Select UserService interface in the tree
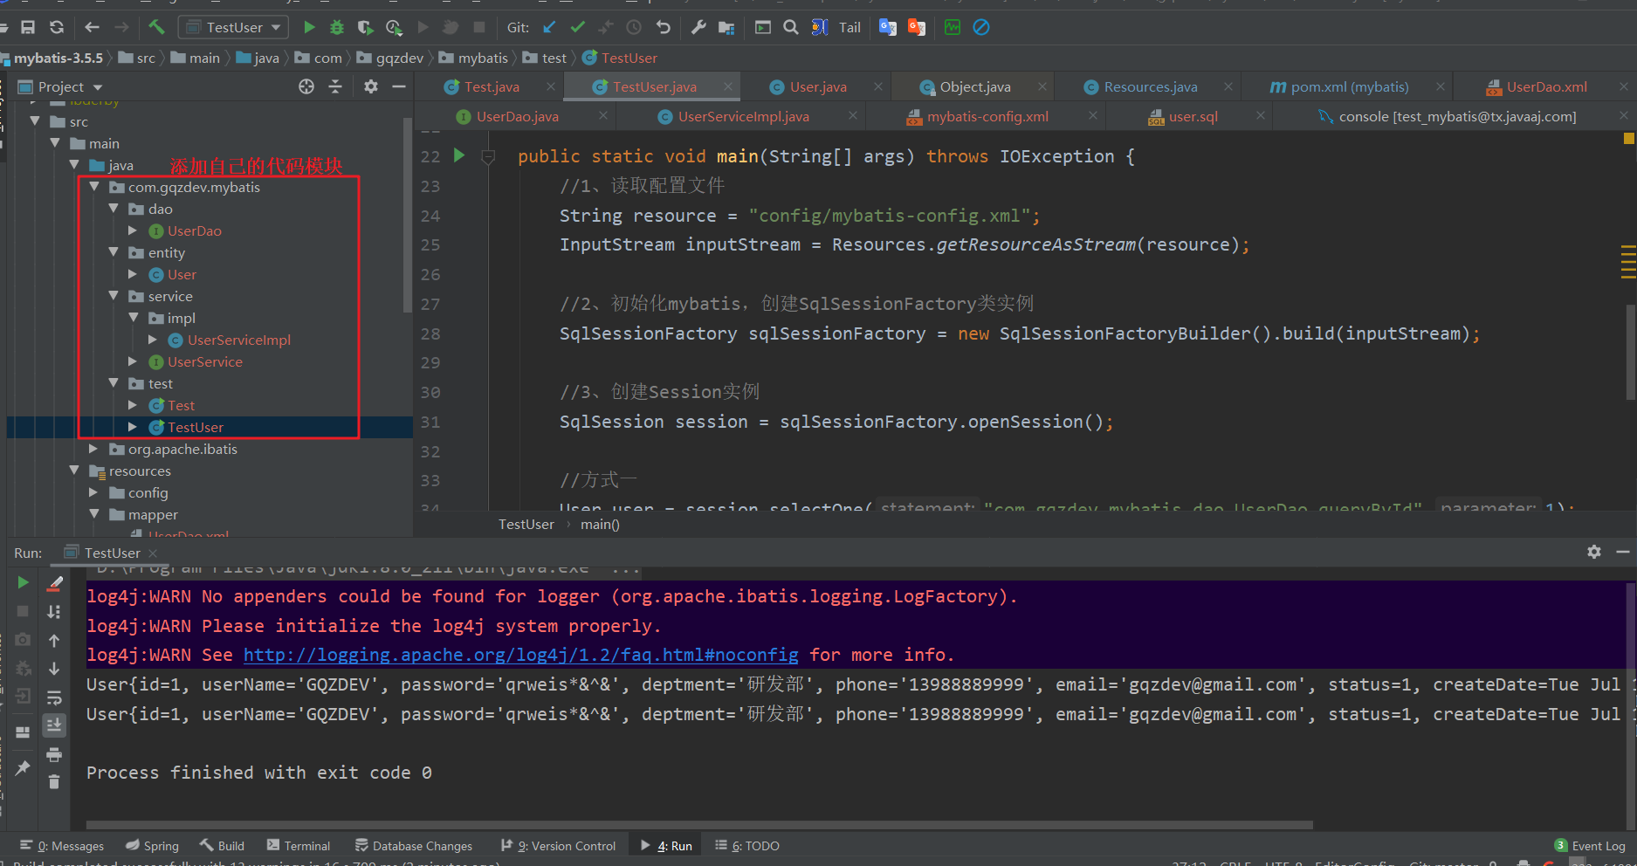Image resolution: width=1637 pixels, height=866 pixels. 204,361
